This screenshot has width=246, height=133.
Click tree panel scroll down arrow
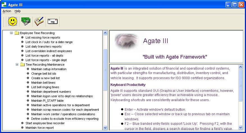pyautogui.click(x=105, y=128)
